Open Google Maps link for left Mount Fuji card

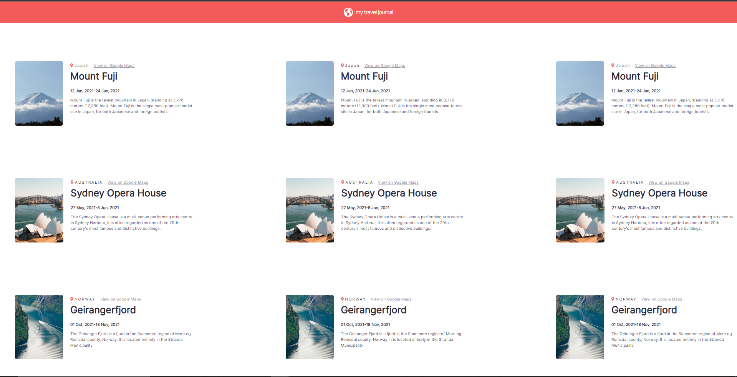pos(114,66)
